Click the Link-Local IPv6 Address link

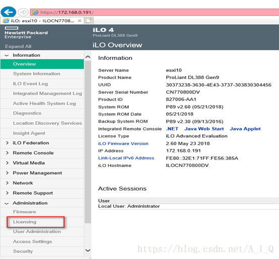click(126, 158)
